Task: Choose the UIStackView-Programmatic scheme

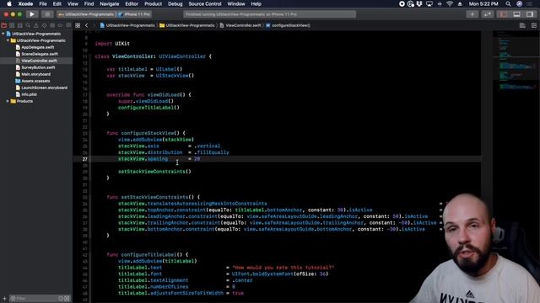Action: [x=87, y=14]
